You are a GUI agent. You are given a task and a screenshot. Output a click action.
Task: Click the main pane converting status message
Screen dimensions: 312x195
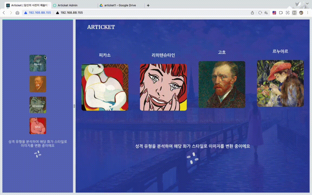point(193,146)
